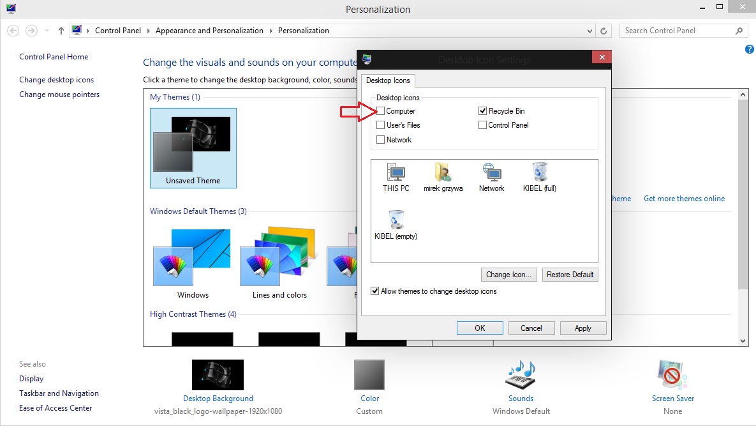Enable the User's Files checkbox
This screenshot has height=426, width=756.
click(380, 125)
